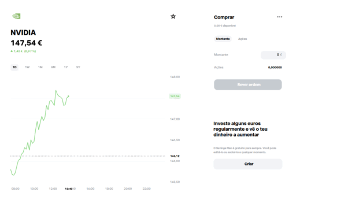Screen dimensions: 341x213
Task: Open the three-dot options menu beside Comprar
Action: [x=280, y=17]
